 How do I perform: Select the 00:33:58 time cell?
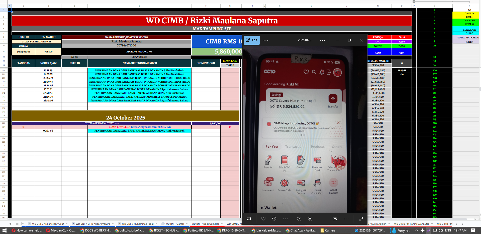click(x=48, y=131)
